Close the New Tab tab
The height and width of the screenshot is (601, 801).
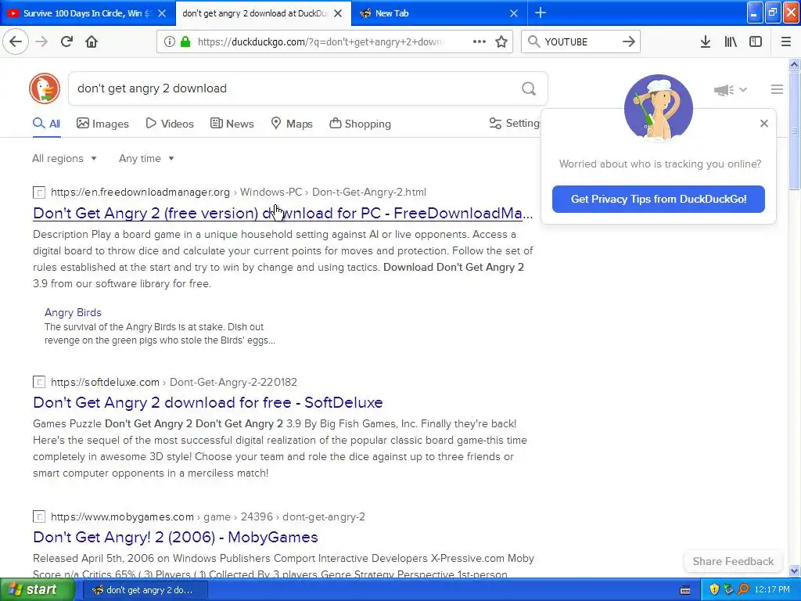tap(514, 13)
